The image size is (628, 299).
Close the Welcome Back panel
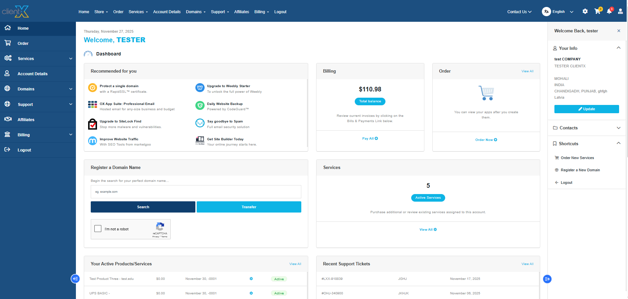pos(619,31)
